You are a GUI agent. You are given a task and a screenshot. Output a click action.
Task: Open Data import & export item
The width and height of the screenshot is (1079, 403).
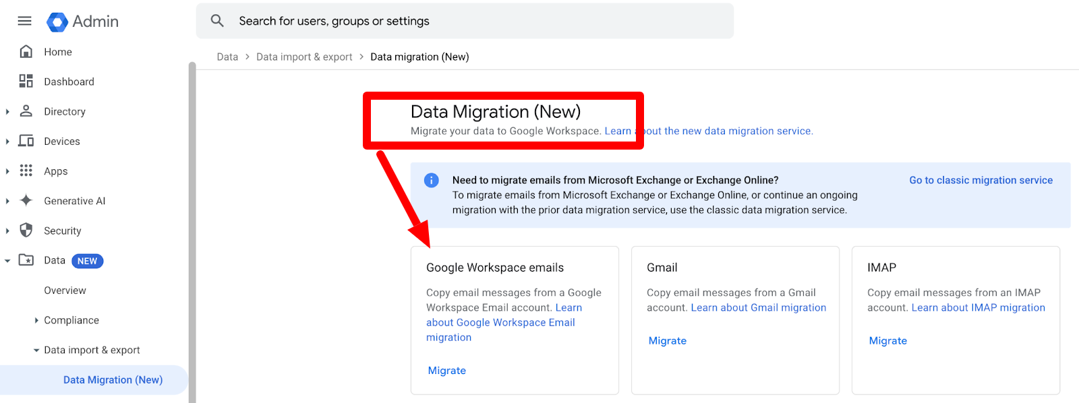pos(93,350)
